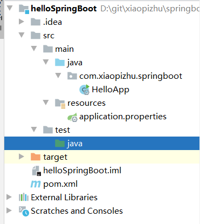Select Scratches and Consoles label
Viewport: 200px width, 224px height.
[77, 211]
